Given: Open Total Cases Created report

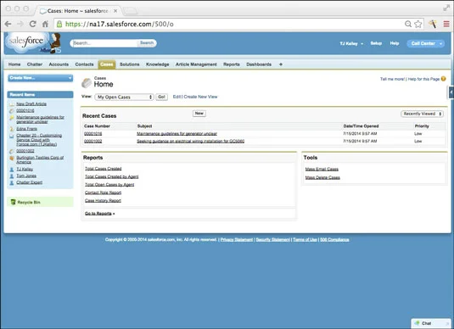Looking at the screenshot, I should [103, 169].
